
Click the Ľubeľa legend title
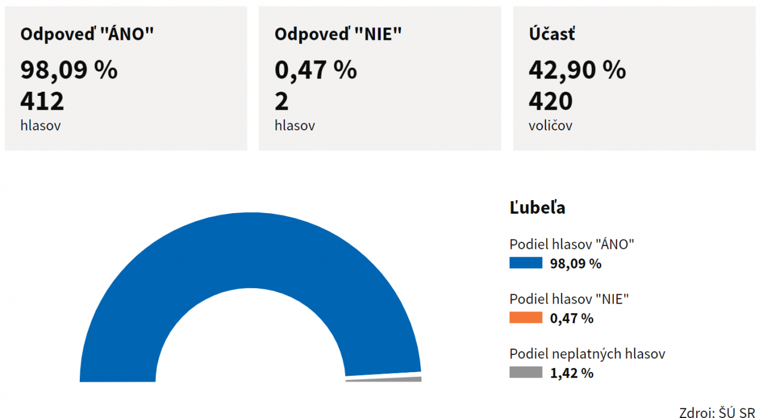pos(538,208)
